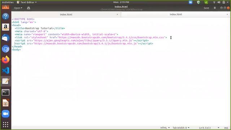This screenshot has width=231, height=130.
Task: Expand the system menu arrow in top bar
Action: 228,2
